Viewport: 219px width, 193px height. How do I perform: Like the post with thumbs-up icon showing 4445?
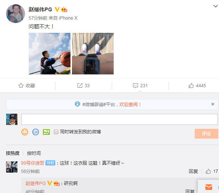(x=191, y=85)
